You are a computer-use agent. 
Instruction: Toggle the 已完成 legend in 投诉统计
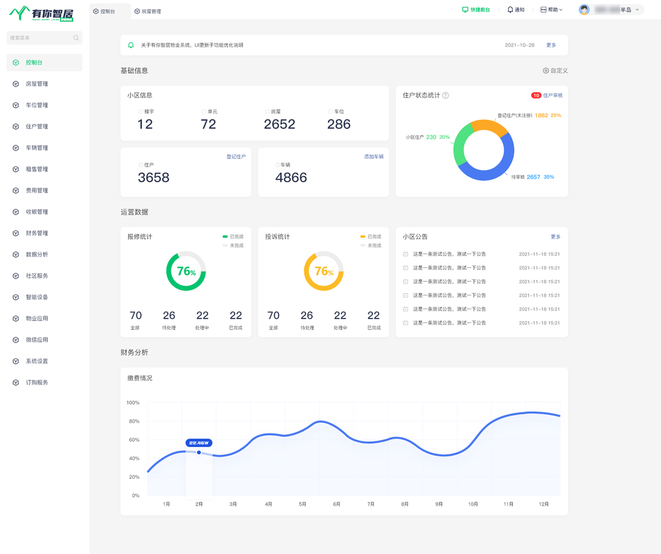click(x=370, y=237)
